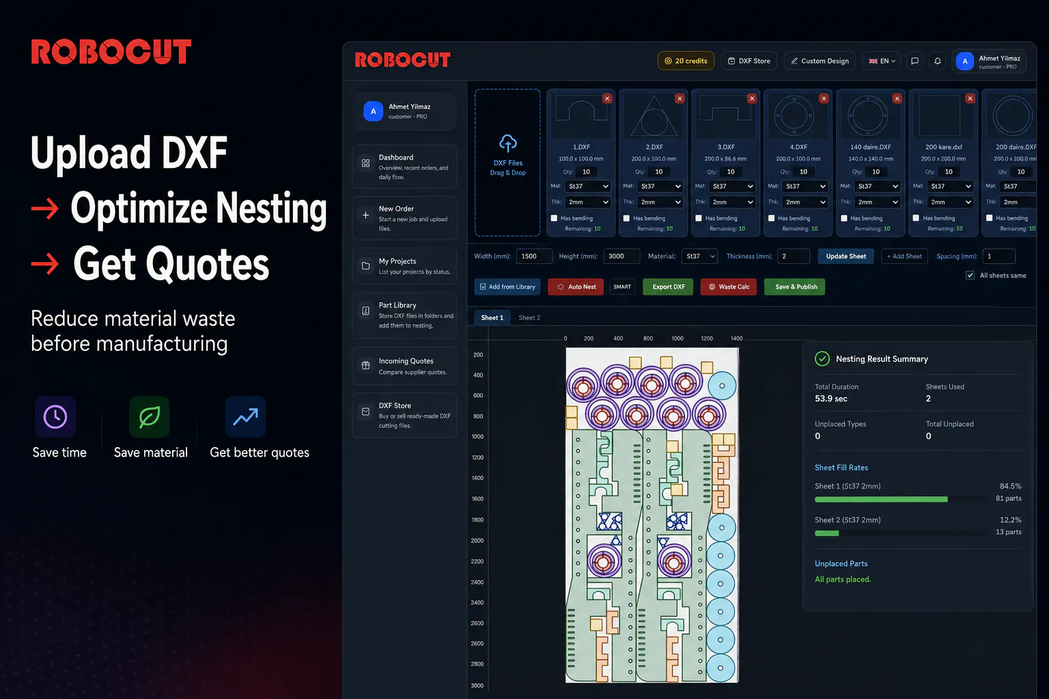The width and height of the screenshot is (1049, 699).
Task: Switch to the Sheet 2 tab
Action: tap(529, 317)
